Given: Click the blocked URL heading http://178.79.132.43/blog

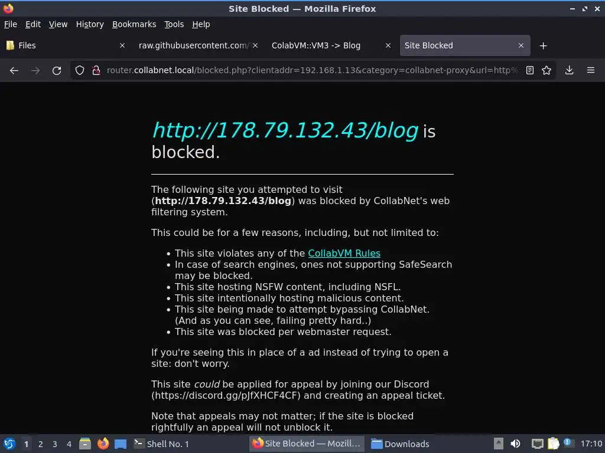Looking at the screenshot, I should [x=285, y=130].
